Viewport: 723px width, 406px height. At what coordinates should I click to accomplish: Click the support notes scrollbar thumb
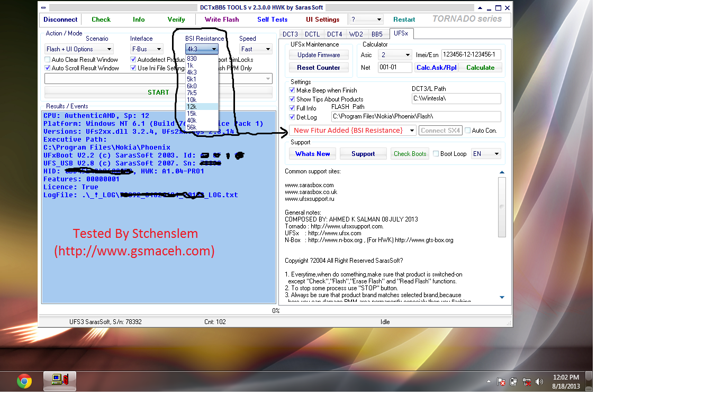[x=502, y=207]
